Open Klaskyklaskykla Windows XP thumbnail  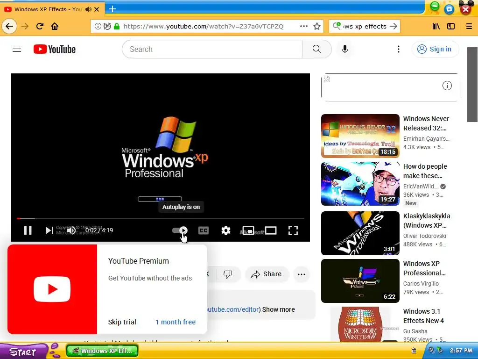click(x=360, y=233)
